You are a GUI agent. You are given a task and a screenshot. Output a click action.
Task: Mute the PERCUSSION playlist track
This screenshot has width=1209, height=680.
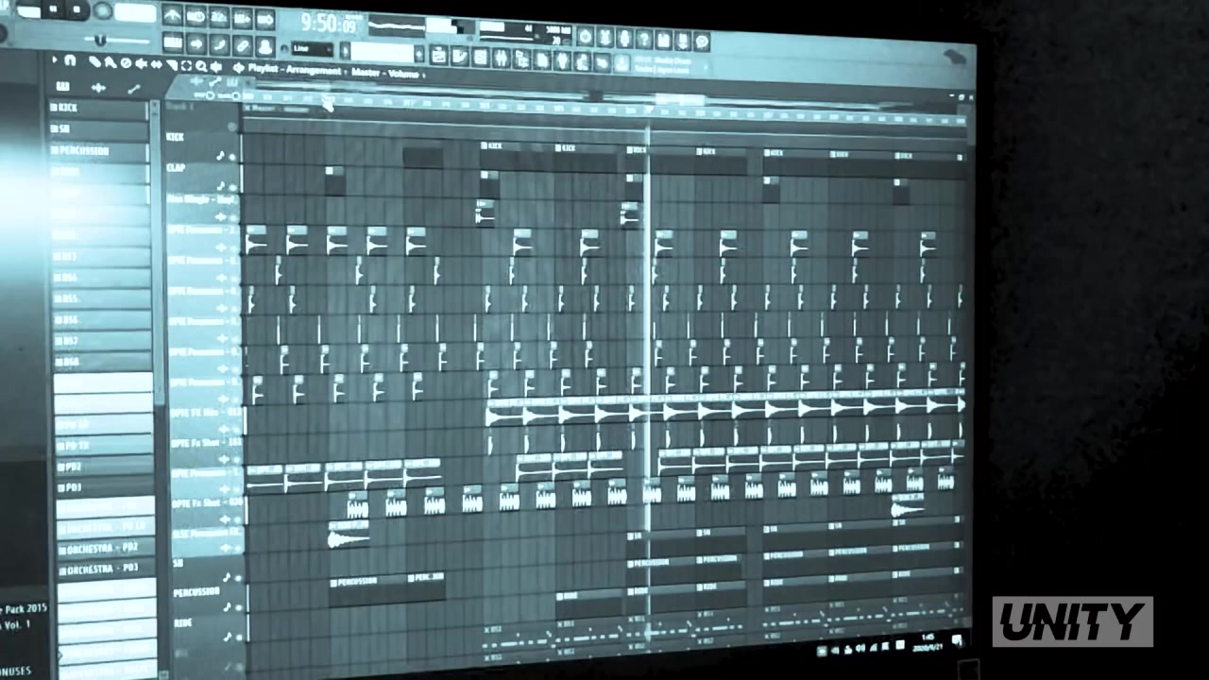[237, 609]
